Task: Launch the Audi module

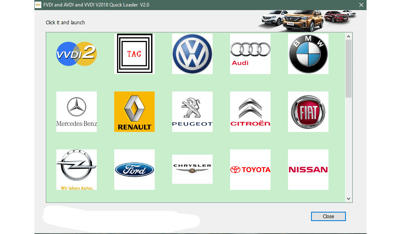Action: click(x=250, y=54)
